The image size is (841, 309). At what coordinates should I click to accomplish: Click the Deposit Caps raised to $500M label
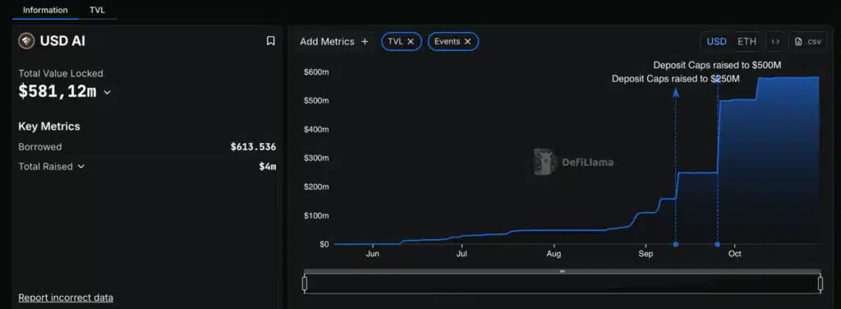tap(717, 66)
